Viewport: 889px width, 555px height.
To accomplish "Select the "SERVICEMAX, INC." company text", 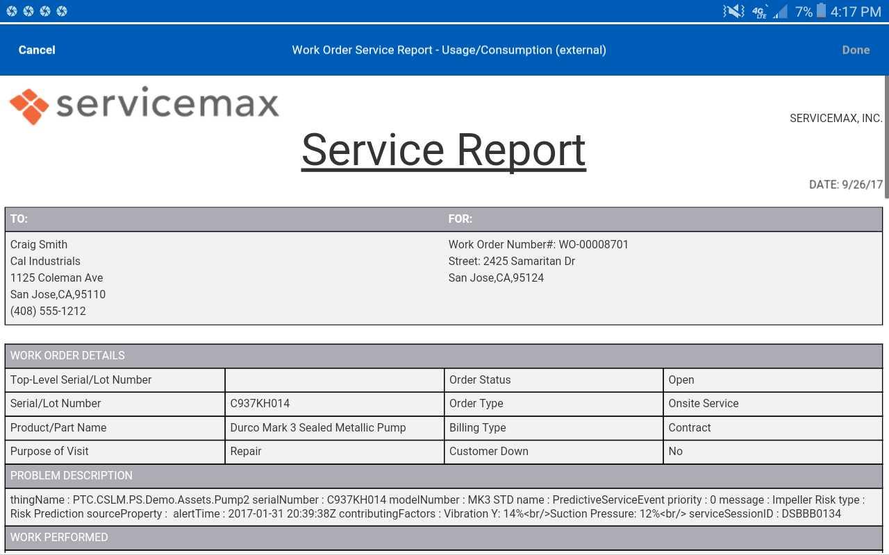I will [836, 119].
